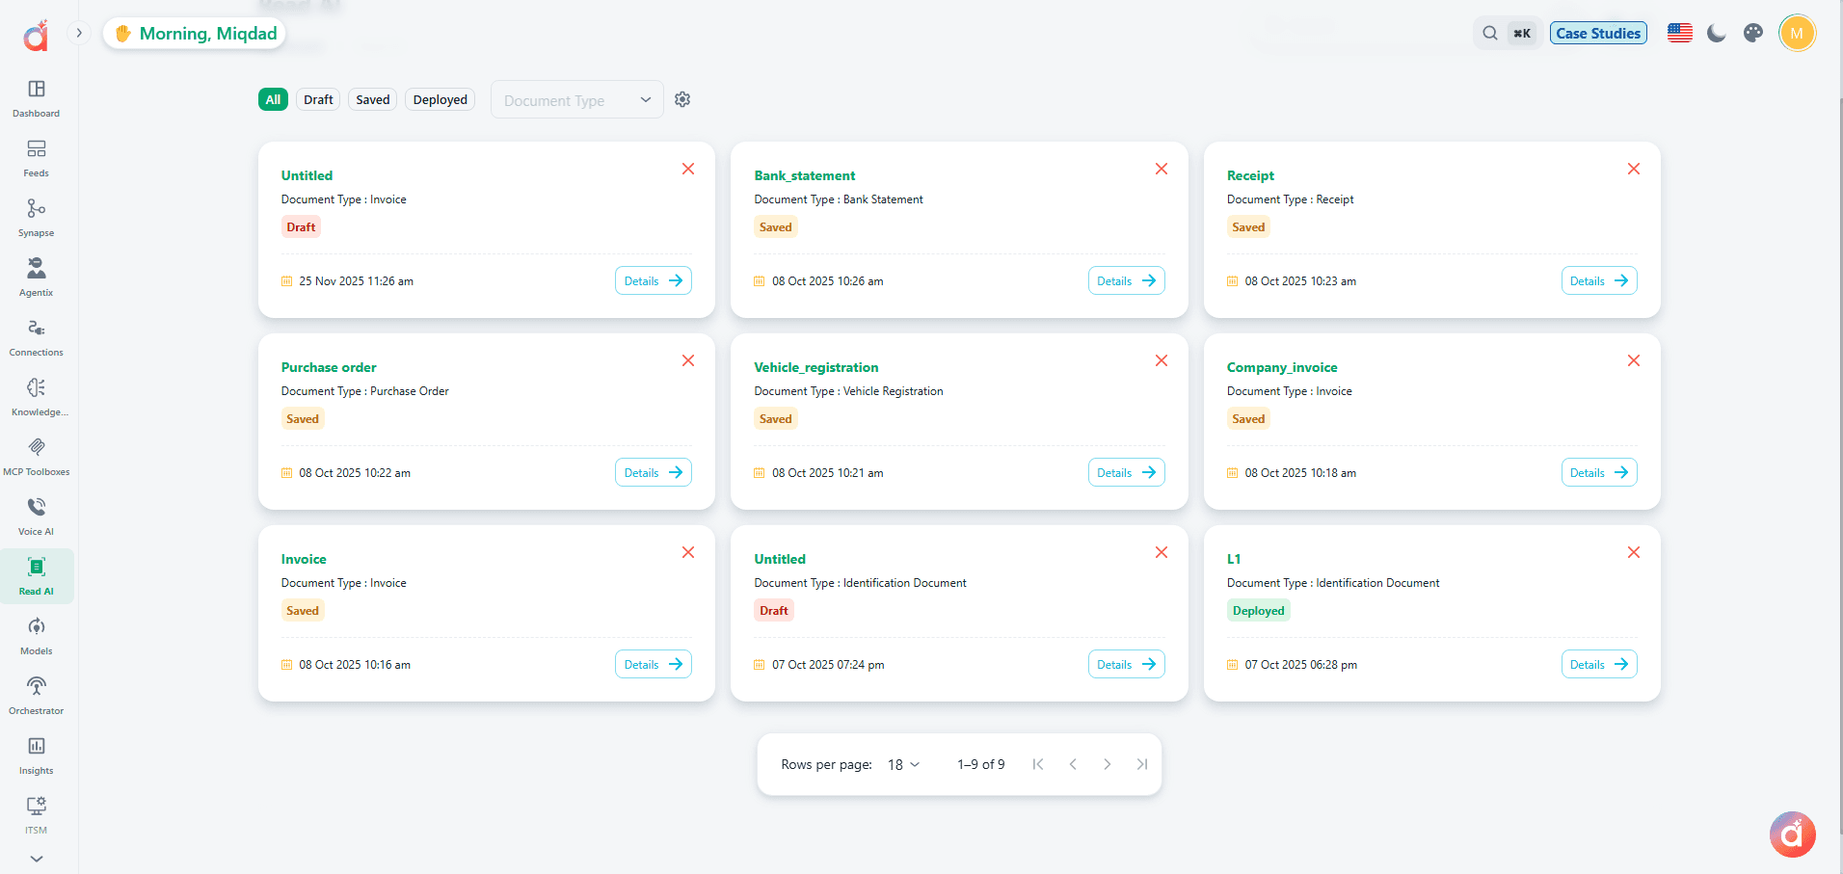Viewport: 1843px width, 874px height.
Task: Open Voice AI in the sidebar
Action: coord(37,516)
